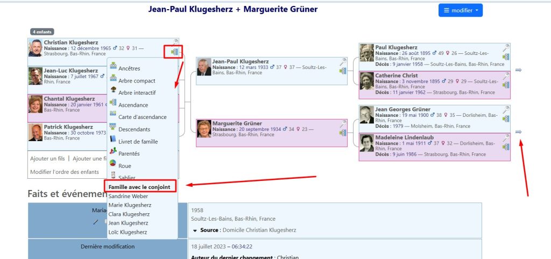The height and width of the screenshot is (259, 551).
Task: Click the links icon on Marguerite Grüner's box
Action: [x=343, y=132]
